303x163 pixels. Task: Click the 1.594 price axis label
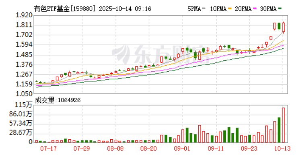click(x=24, y=45)
